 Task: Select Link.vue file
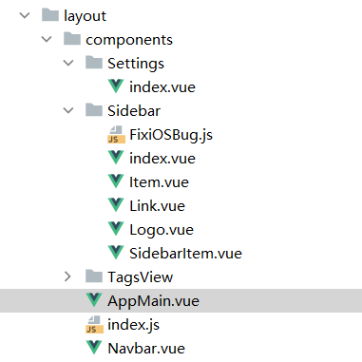pyautogui.click(x=157, y=206)
